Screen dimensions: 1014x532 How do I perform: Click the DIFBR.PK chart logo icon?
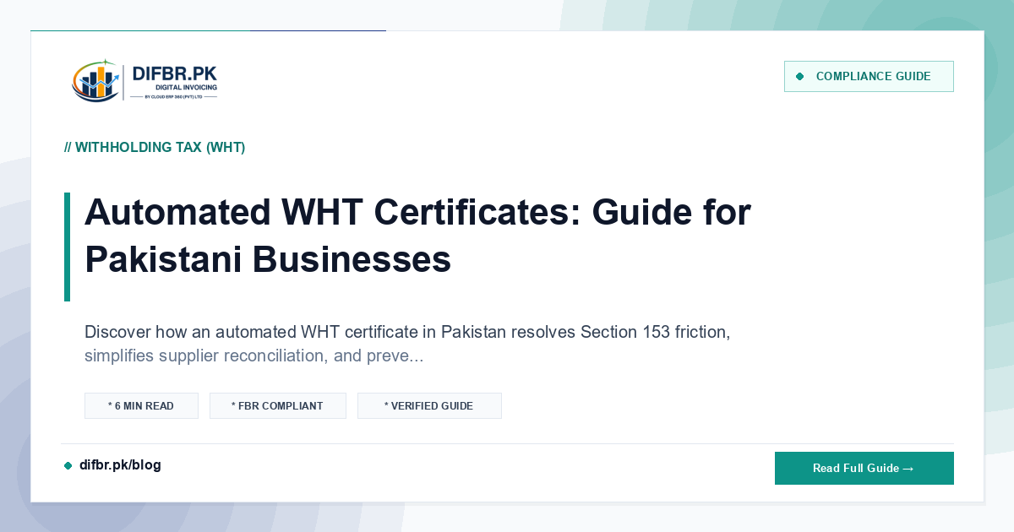[95, 81]
